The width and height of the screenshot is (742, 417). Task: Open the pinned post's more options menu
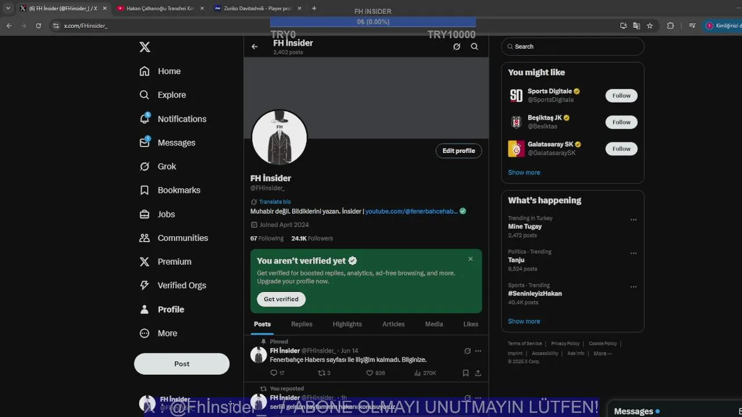click(478, 351)
